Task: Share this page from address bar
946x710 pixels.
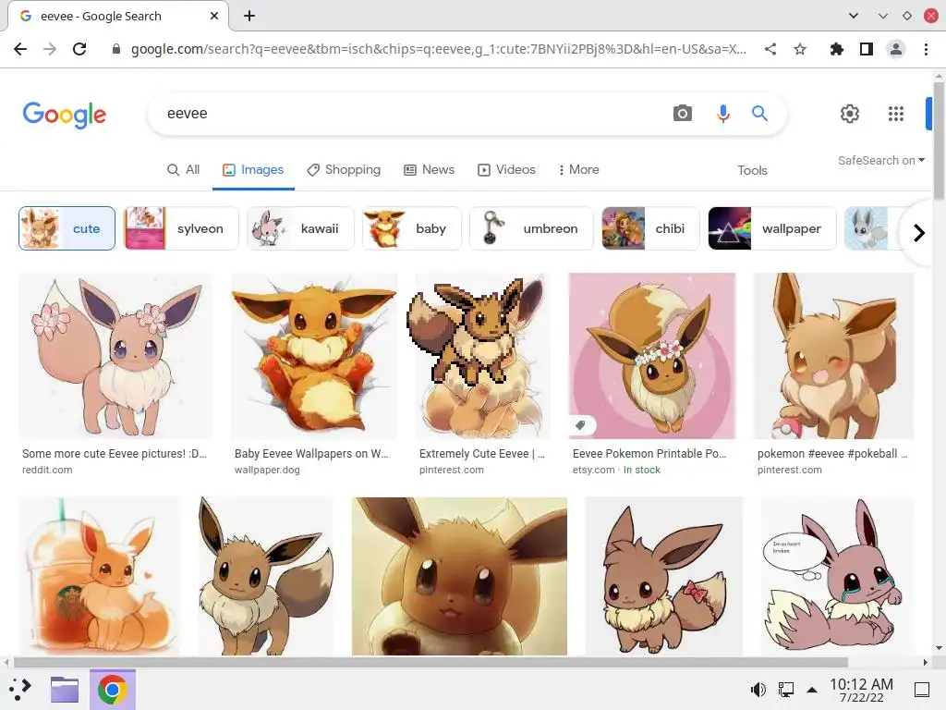Action: tap(770, 49)
